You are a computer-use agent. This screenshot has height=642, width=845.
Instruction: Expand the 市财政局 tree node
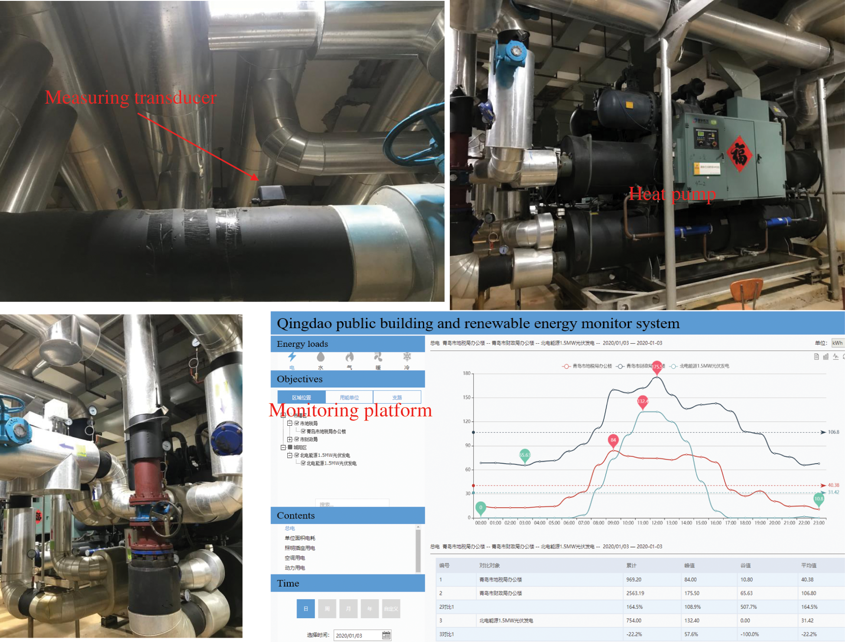point(289,439)
